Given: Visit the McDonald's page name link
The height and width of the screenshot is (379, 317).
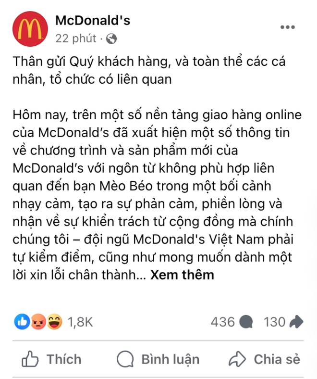Looking at the screenshot, I should coord(93,20).
